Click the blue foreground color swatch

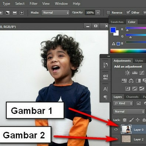(113, 30)
